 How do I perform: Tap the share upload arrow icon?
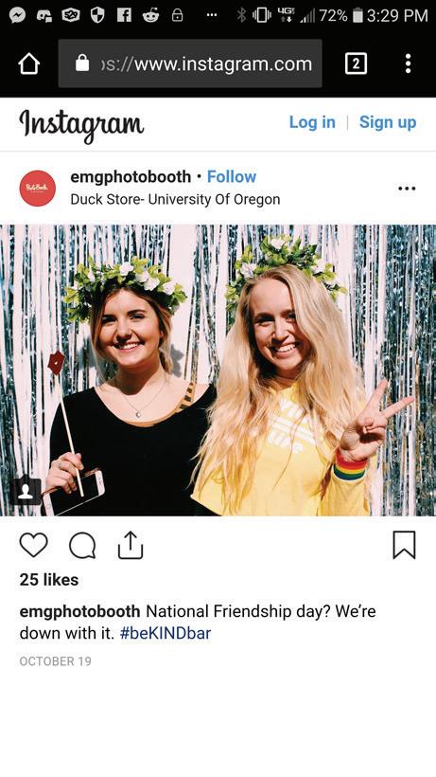click(131, 545)
